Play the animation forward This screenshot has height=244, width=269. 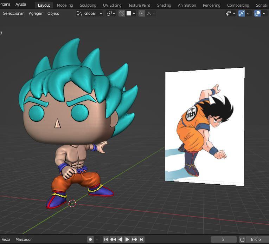click(x=127, y=239)
